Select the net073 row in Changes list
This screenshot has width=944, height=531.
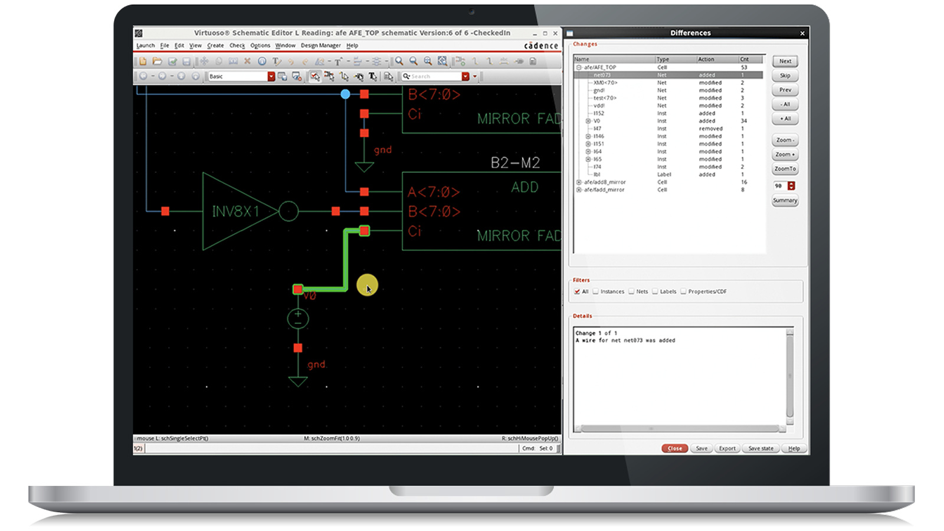coord(668,75)
